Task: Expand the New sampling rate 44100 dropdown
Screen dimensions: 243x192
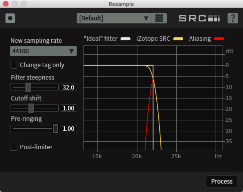Action: coord(43,51)
